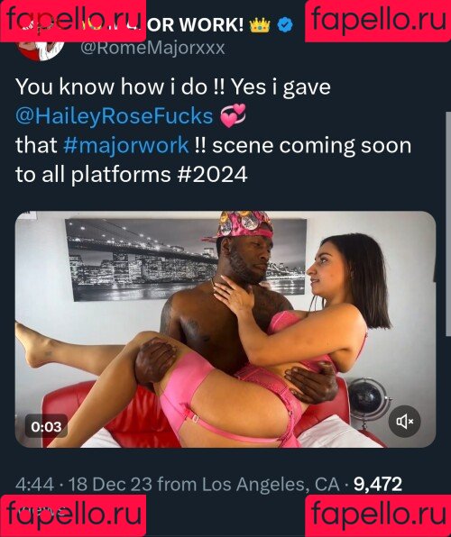This screenshot has height=537, width=451.
Task: Click the #2024 hashtag text
Action: pyautogui.click(x=212, y=175)
